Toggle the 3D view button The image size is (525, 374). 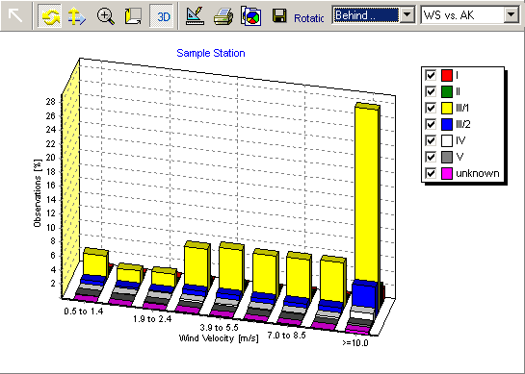(162, 15)
